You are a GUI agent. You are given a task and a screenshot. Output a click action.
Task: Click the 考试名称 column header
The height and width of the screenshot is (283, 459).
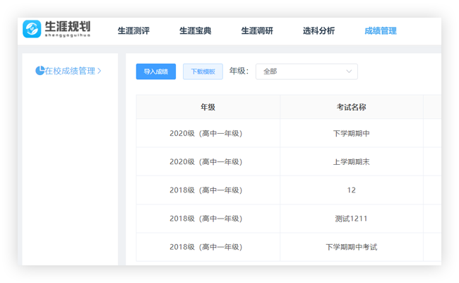351,108
